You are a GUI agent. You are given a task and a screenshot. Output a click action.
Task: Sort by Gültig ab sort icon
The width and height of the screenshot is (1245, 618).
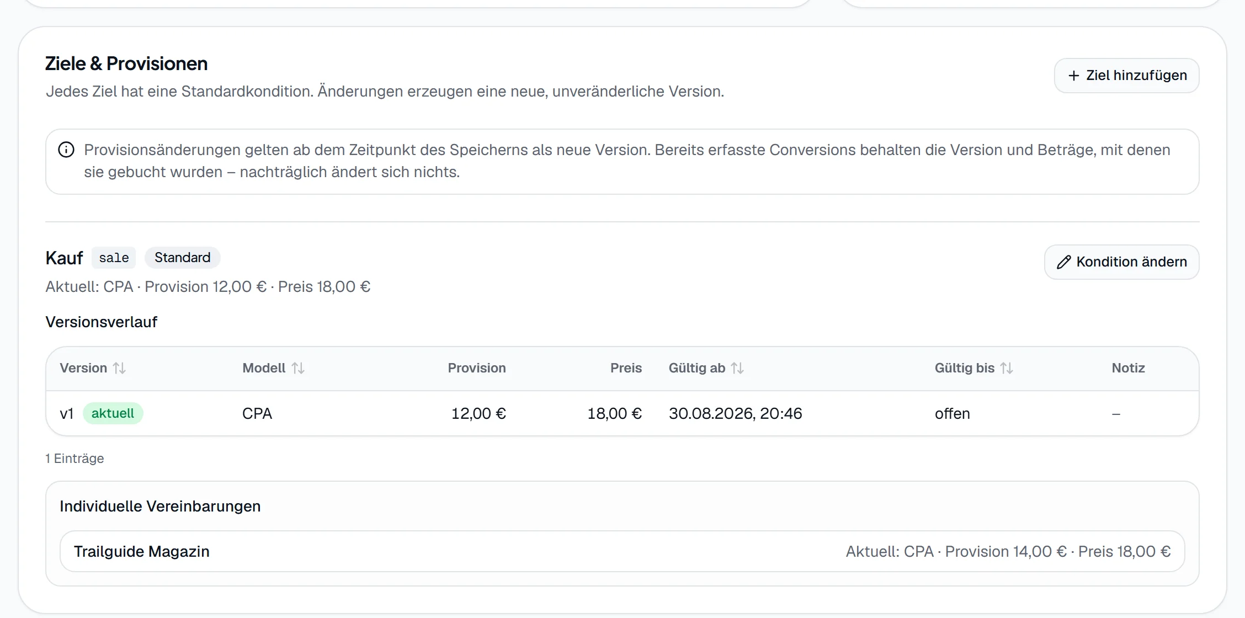click(737, 368)
